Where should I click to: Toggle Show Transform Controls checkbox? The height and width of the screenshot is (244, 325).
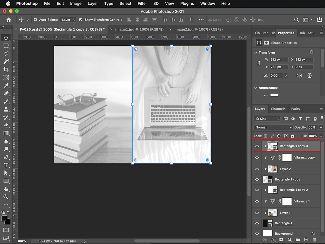click(x=81, y=20)
